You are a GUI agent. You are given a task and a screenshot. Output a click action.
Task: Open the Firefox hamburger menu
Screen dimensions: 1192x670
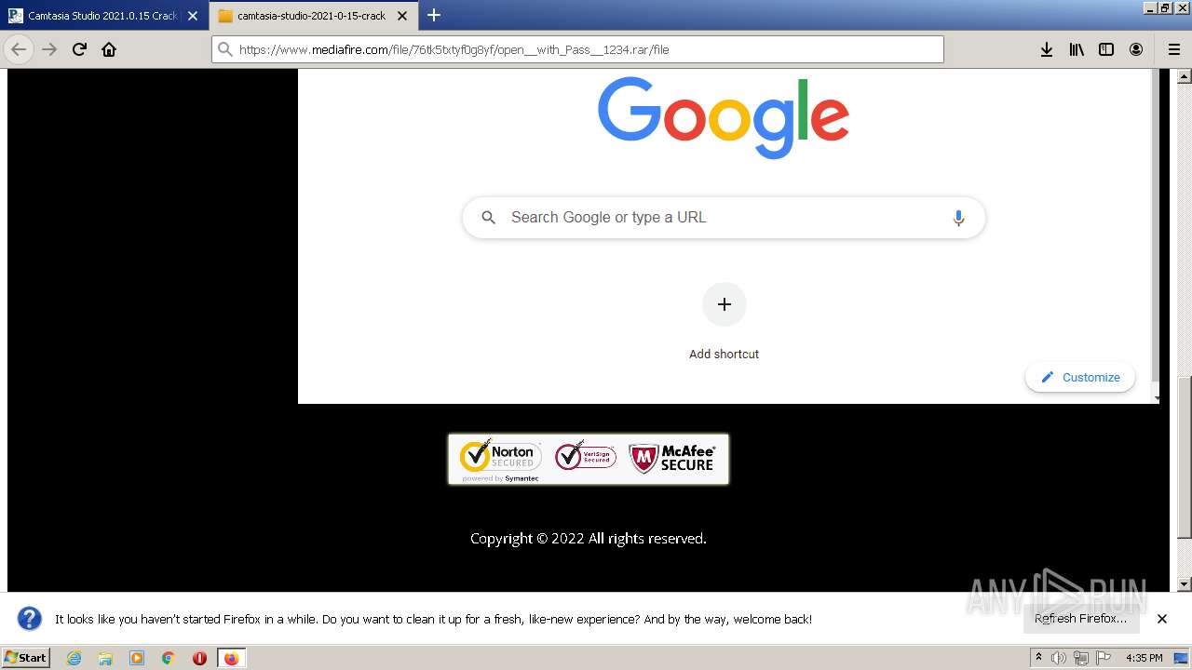(x=1173, y=49)
